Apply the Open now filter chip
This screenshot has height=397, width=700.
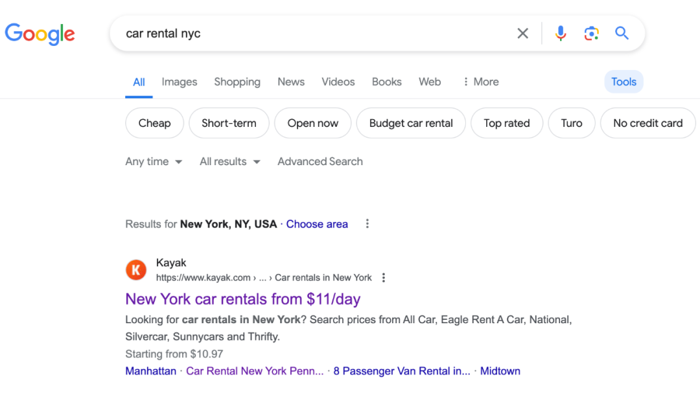click(x=313, y=123)
